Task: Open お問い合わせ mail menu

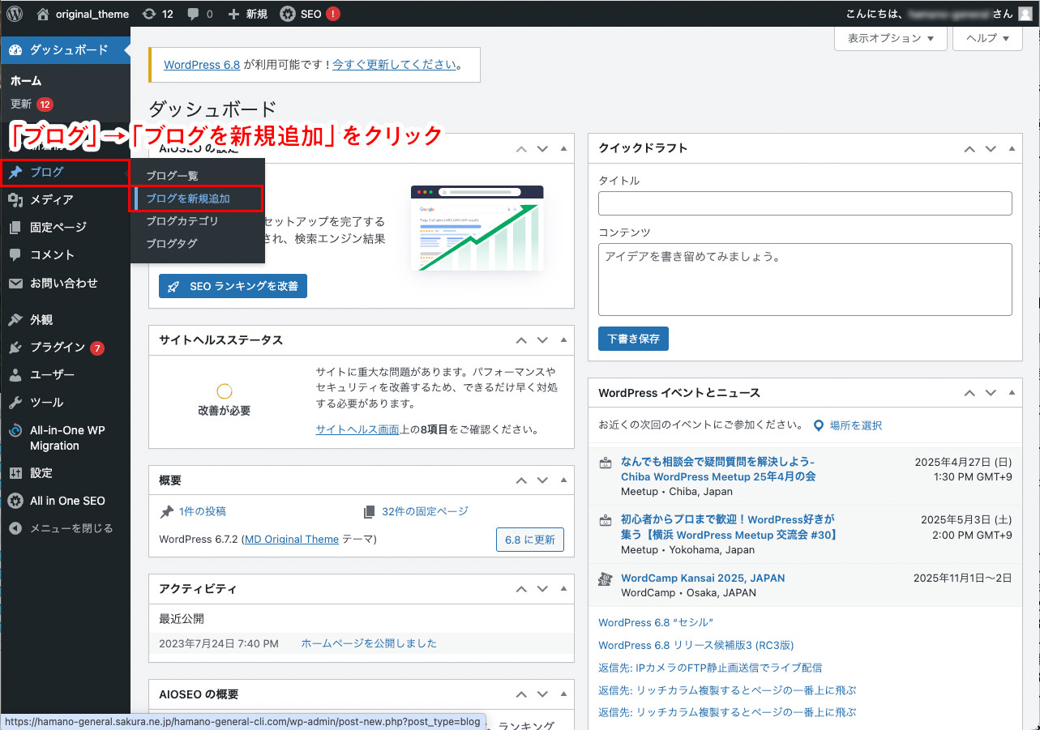Action: (x=65, y=283)
